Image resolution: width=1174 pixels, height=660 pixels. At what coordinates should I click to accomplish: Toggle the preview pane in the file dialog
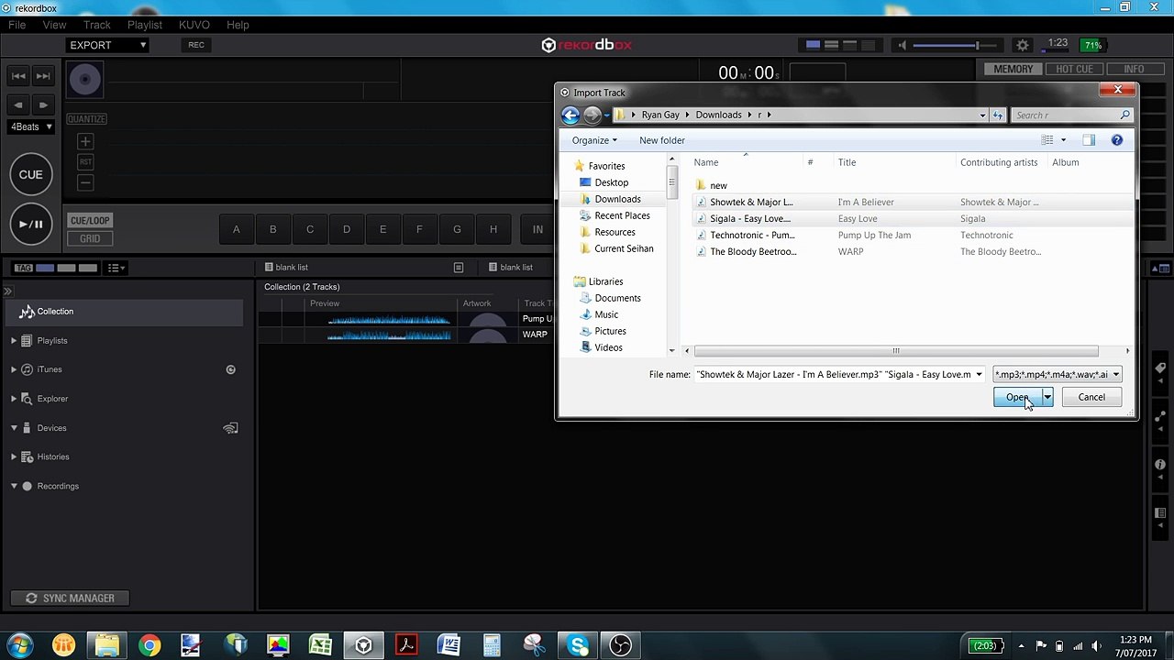pyautogui.click(x=1089, y=140)
